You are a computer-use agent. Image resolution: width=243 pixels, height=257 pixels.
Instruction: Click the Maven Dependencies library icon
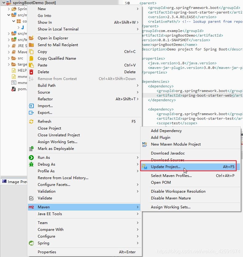point(14,52)
